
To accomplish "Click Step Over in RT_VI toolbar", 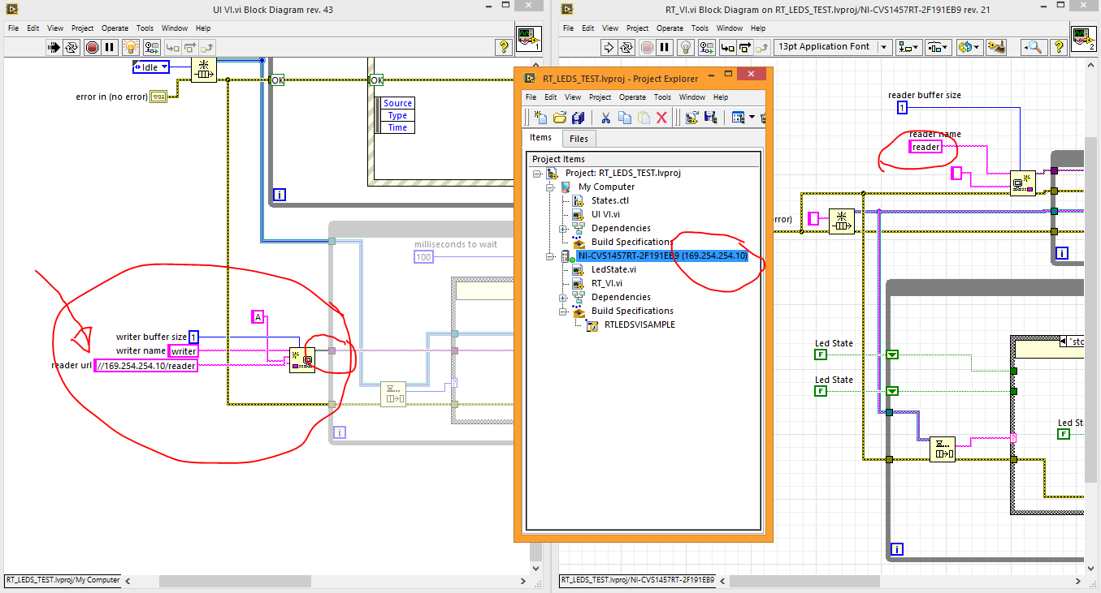I will 745,47.
